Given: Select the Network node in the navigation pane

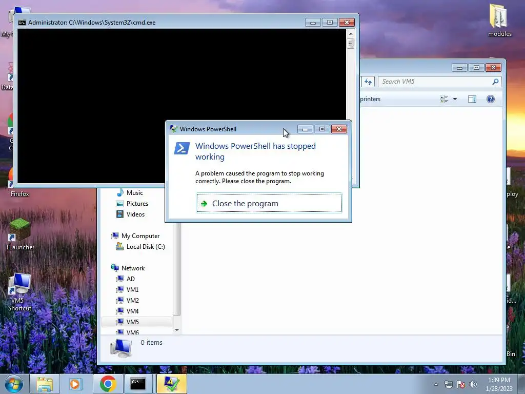Looking at the screenshot, I should point(133,268).
